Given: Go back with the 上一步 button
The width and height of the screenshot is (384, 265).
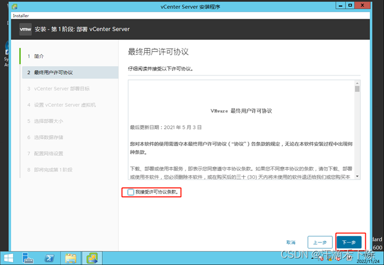Looking at the screenshot, I should [320, 242].
